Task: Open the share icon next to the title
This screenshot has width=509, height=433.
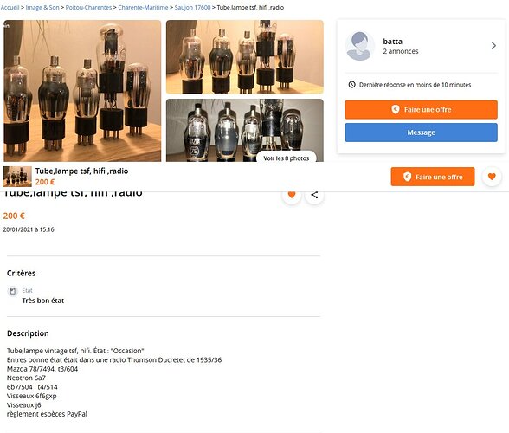Action: [x=314, y=195]
